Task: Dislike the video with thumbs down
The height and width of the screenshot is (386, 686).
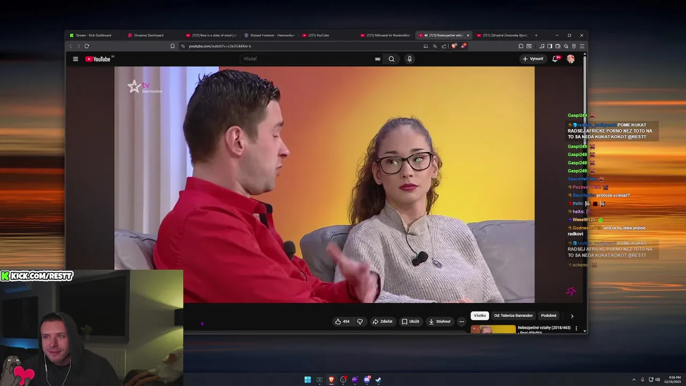Action: (360, 322)
